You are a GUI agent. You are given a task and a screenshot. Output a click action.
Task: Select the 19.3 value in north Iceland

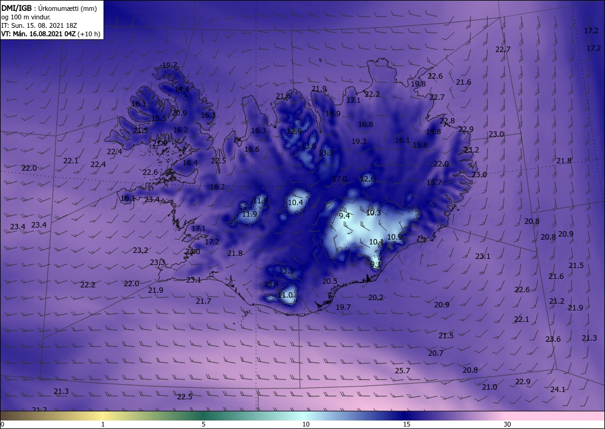[x=359, y=142]
